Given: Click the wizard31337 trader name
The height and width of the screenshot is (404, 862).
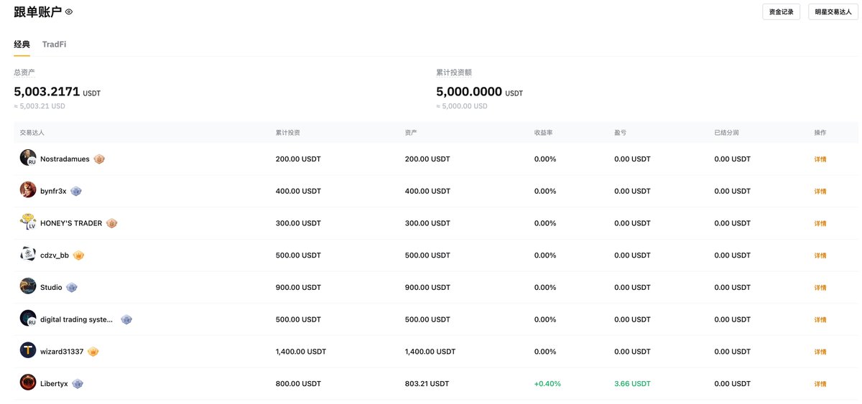Looking at the screenshot, I should click(62, 352).
